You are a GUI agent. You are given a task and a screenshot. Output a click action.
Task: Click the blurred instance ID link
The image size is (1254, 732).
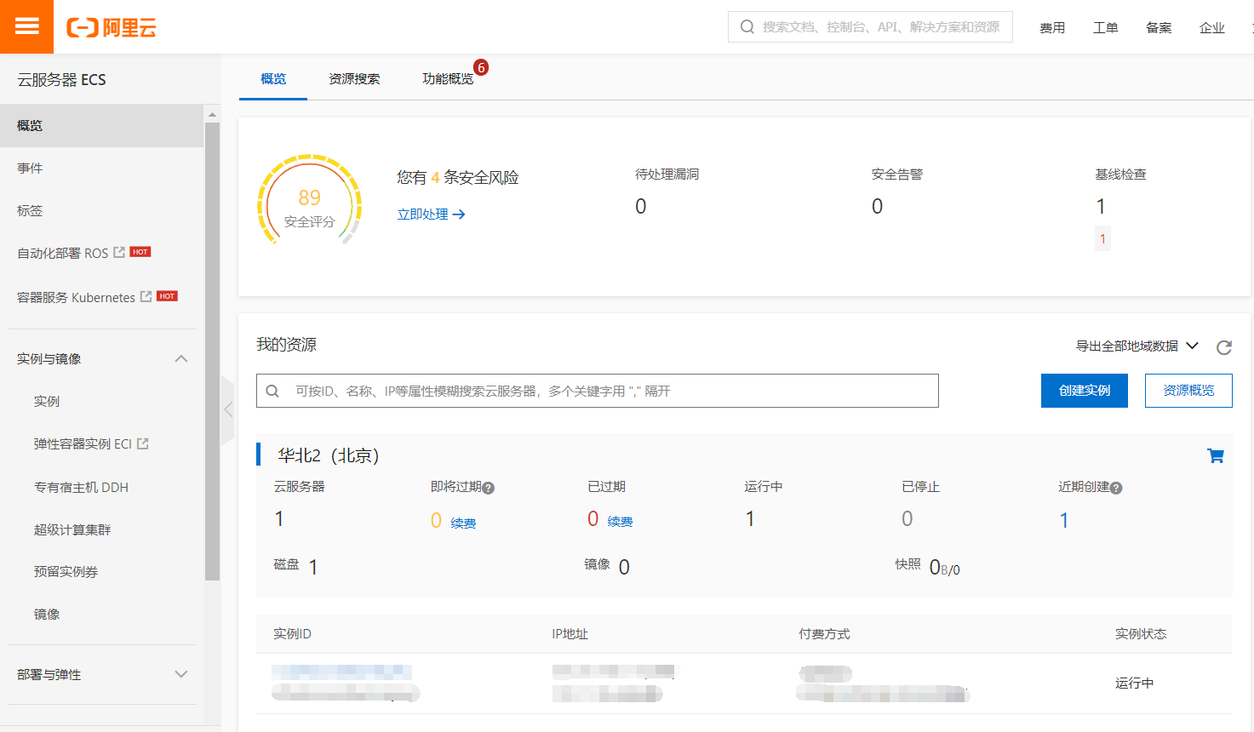[341, 672]
